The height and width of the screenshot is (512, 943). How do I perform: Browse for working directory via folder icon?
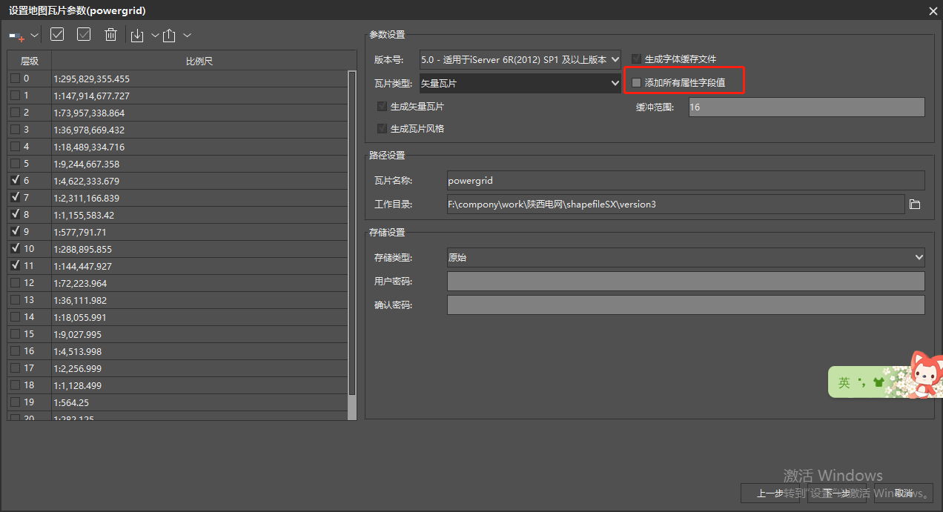point(915,204)
